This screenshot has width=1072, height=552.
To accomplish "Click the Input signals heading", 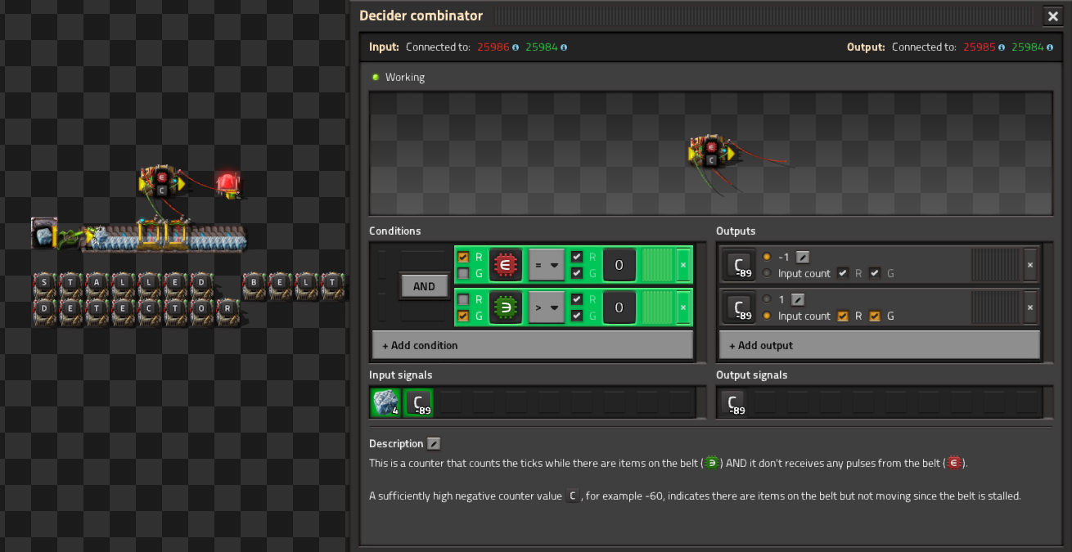I will pyautogui.click(x=401, y=375).
